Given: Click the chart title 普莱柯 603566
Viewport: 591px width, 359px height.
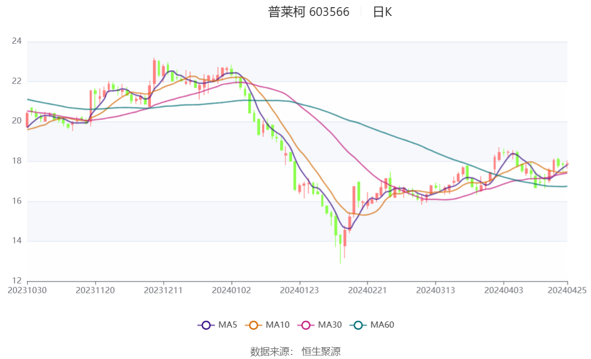Looking at the screenshot, I should coord(309,12).
